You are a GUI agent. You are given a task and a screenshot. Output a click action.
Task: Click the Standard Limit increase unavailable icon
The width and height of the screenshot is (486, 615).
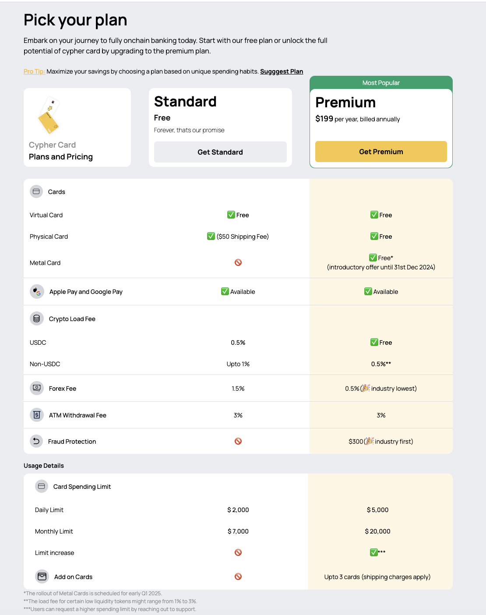click(238, 552)
